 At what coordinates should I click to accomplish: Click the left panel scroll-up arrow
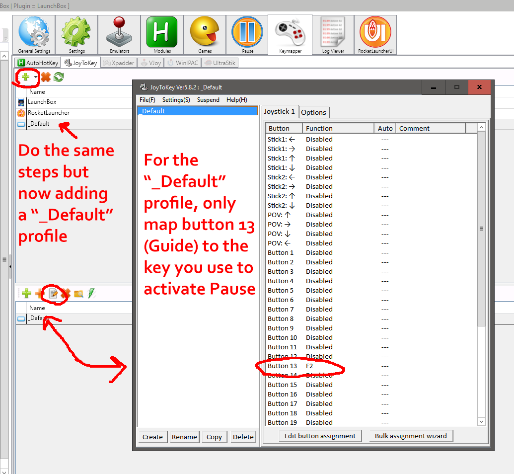pos(4,56)
